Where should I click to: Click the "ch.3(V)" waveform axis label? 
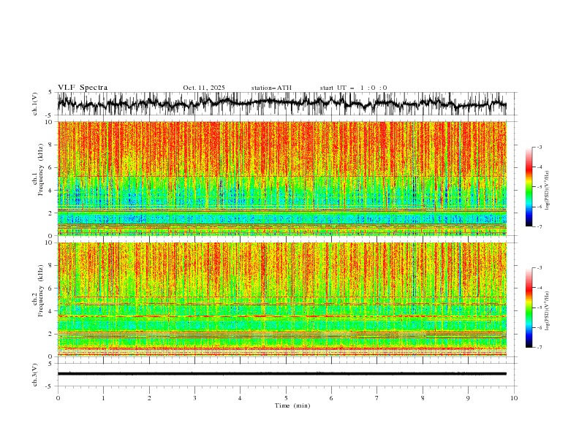35,375
